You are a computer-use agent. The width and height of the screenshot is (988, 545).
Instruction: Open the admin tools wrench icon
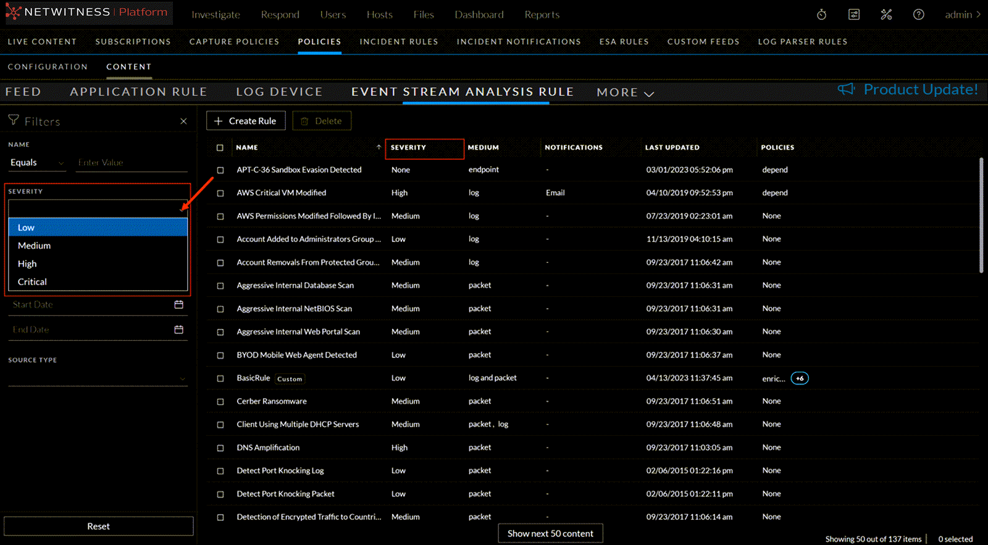(886, 15)
